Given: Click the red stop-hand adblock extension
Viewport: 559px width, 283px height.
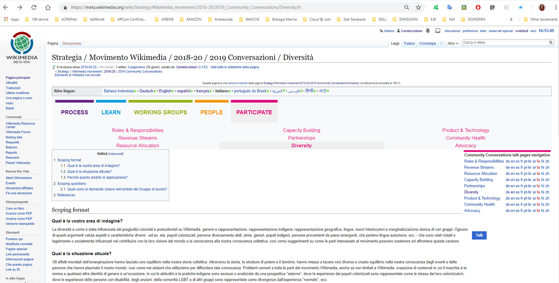Looking at the screenshot, I should tap(478, 7).
